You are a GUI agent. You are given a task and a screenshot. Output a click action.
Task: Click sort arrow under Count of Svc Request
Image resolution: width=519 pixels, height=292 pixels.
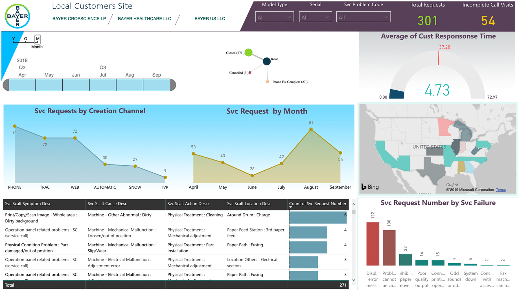291,207
